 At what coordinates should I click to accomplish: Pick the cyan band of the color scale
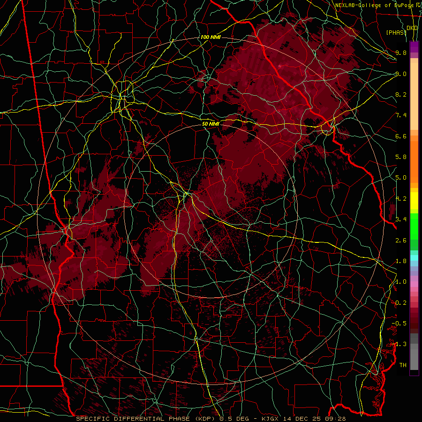pos(414,258)
